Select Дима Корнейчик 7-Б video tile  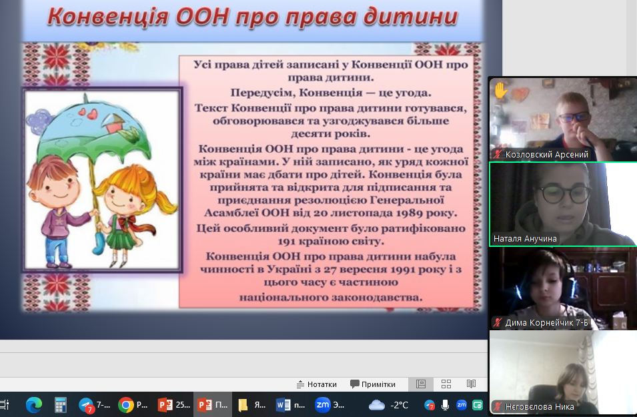pos(563,288)
